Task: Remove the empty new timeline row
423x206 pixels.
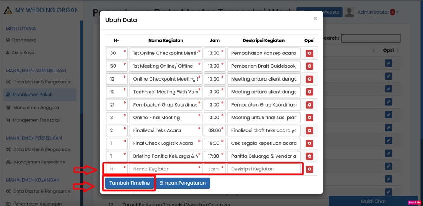Action: click(x=309, y=169)
